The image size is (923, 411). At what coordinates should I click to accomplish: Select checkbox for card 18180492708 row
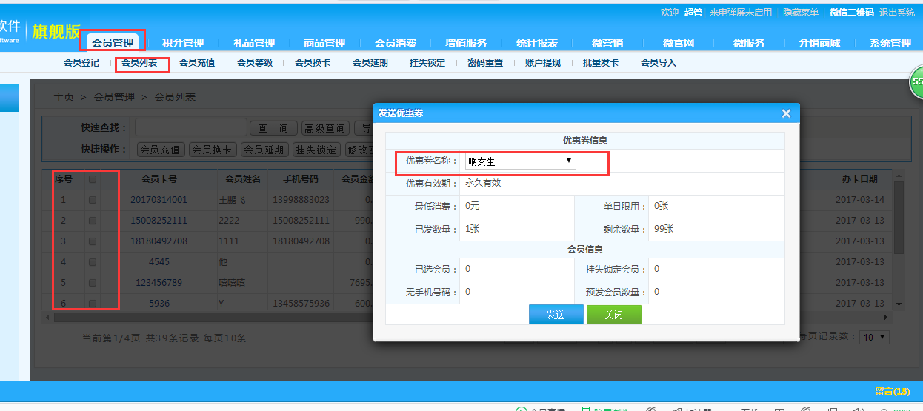(x=93, y=241)
